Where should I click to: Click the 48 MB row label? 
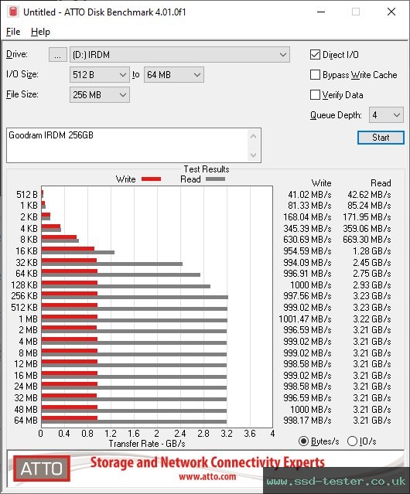tap(26, 409)
